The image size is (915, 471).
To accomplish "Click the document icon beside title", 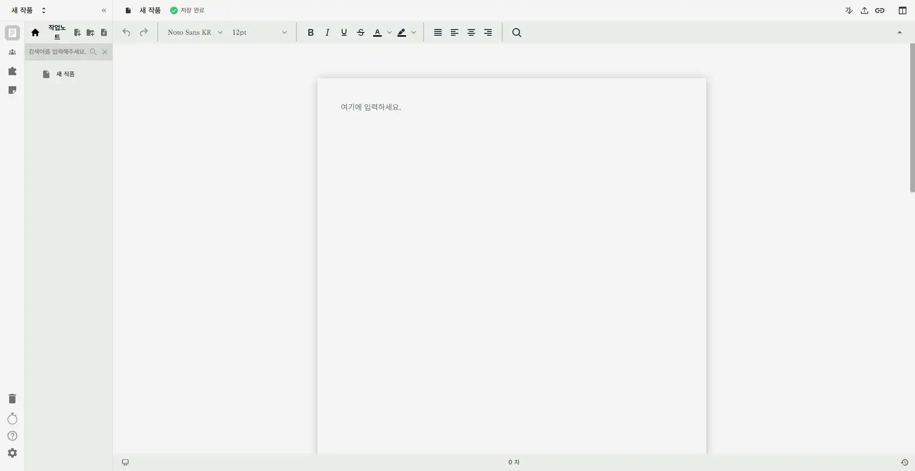I will click(128, 10).
